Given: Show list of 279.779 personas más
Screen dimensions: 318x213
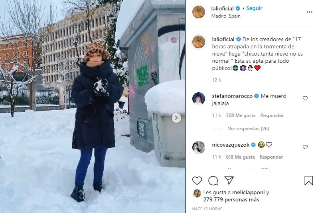Looking at the screenshot, I should [x=231, y=199].
